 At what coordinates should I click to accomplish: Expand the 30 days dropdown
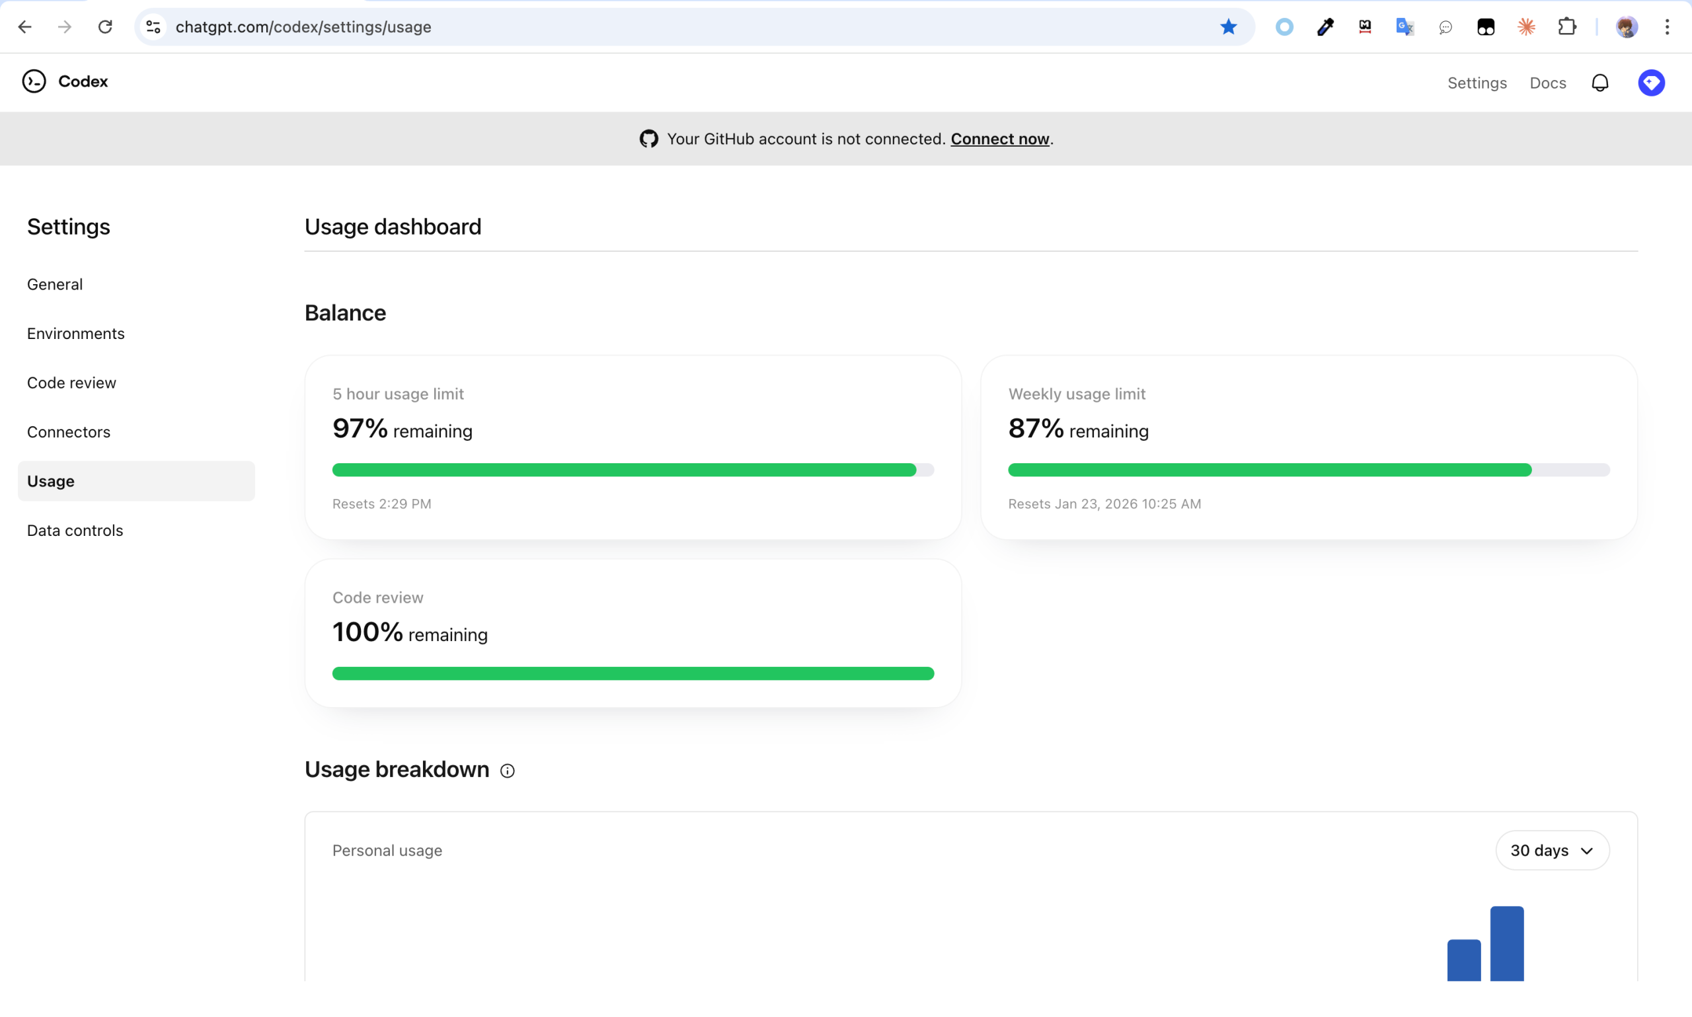[1551, 850]
